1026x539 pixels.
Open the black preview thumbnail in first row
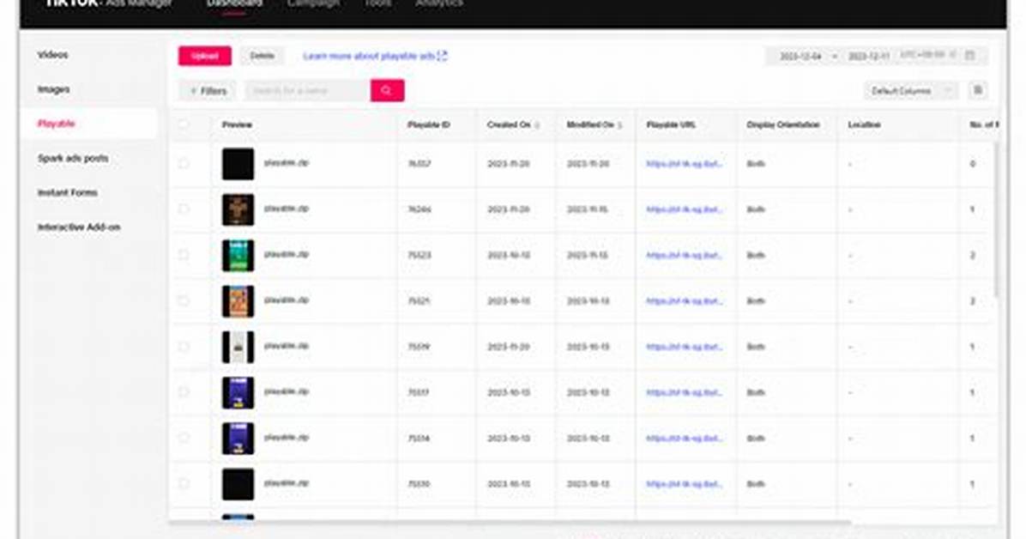coord(238,164)
